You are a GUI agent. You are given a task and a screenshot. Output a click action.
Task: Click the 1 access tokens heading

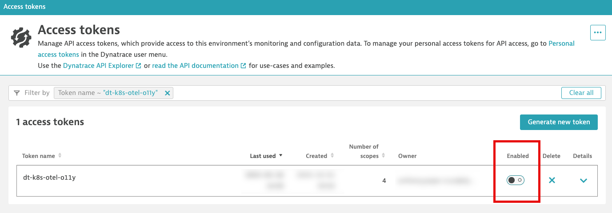point(50,122)
